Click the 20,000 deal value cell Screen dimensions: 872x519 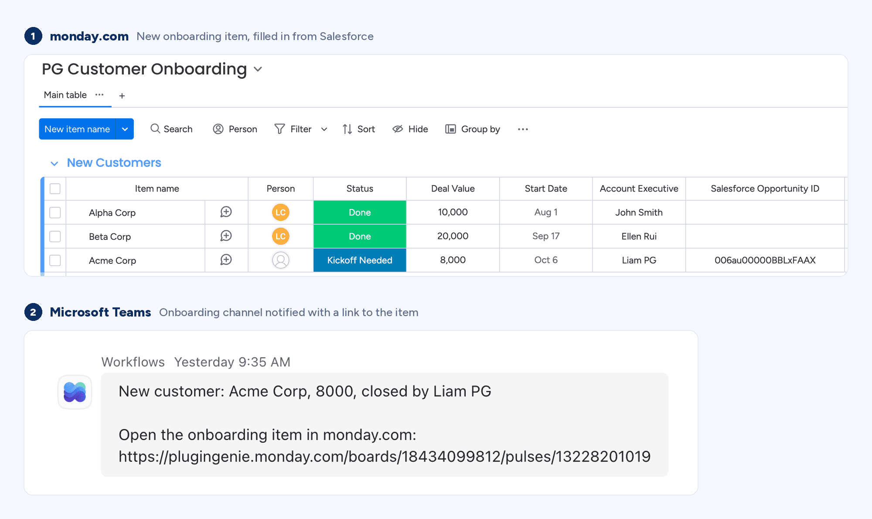[453, 236]
